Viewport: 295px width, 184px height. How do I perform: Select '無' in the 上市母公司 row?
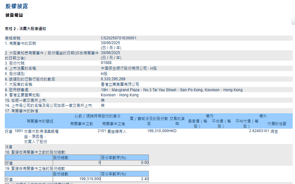point(103,105)
